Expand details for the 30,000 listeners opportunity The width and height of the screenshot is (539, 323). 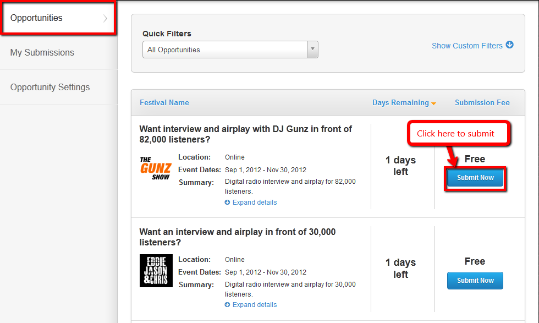[254, 305]
